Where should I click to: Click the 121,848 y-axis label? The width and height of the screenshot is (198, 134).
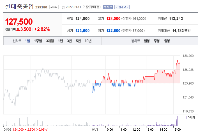[x=188, y=97]
